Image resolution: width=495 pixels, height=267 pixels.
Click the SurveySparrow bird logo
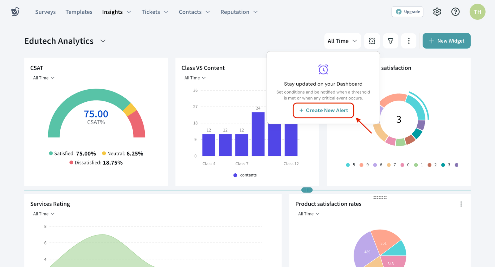(15, 12)
